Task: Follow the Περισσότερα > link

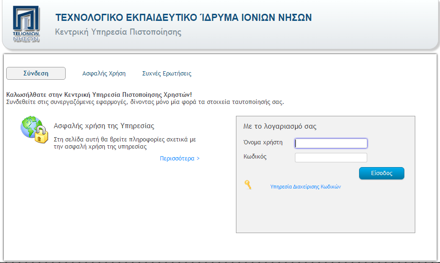Action: 180,159
